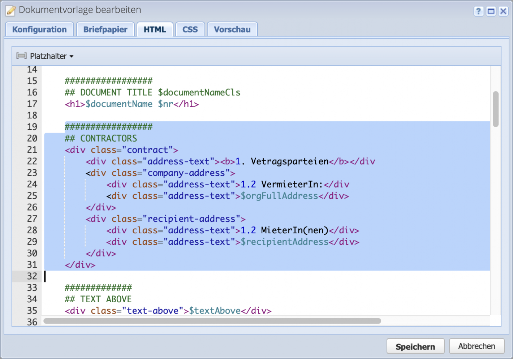The height and width of the screenshot is (359, 513).
Task: Click the 'contract' class value
Action: (x=147, y=150)
